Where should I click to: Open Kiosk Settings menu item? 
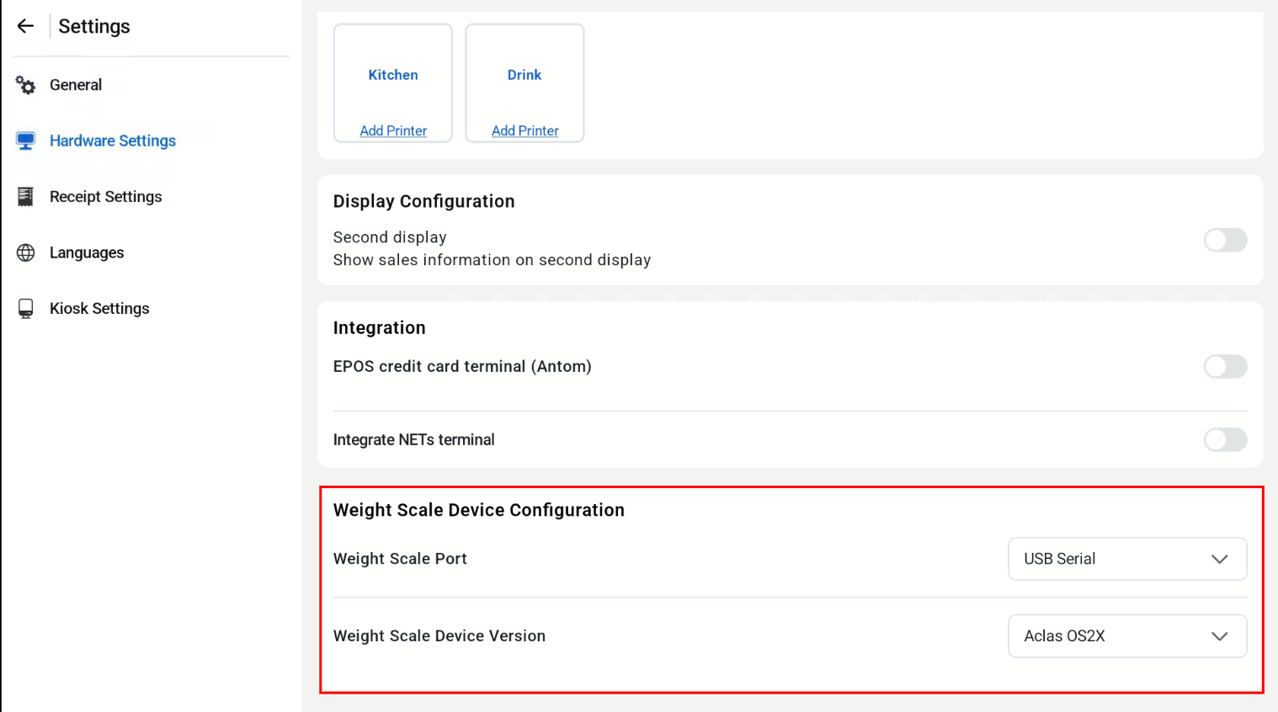tap(99, 309)
